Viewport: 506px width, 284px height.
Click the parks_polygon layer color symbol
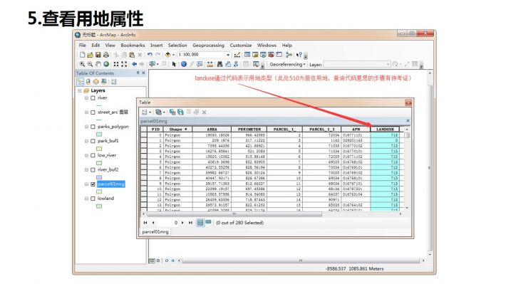(99, 134)
